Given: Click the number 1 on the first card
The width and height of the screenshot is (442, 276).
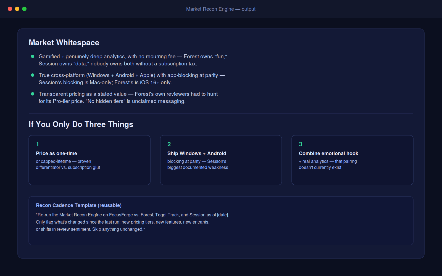Looking at the screenshot, I should click(x=38, y=144).
